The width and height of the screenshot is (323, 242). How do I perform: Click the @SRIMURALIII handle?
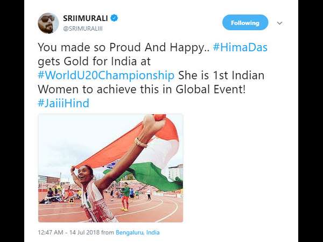(x=82, y=29)
